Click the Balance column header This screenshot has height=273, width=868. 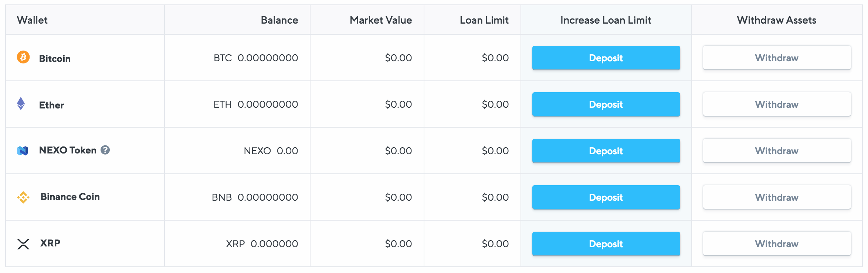point(279,20)
